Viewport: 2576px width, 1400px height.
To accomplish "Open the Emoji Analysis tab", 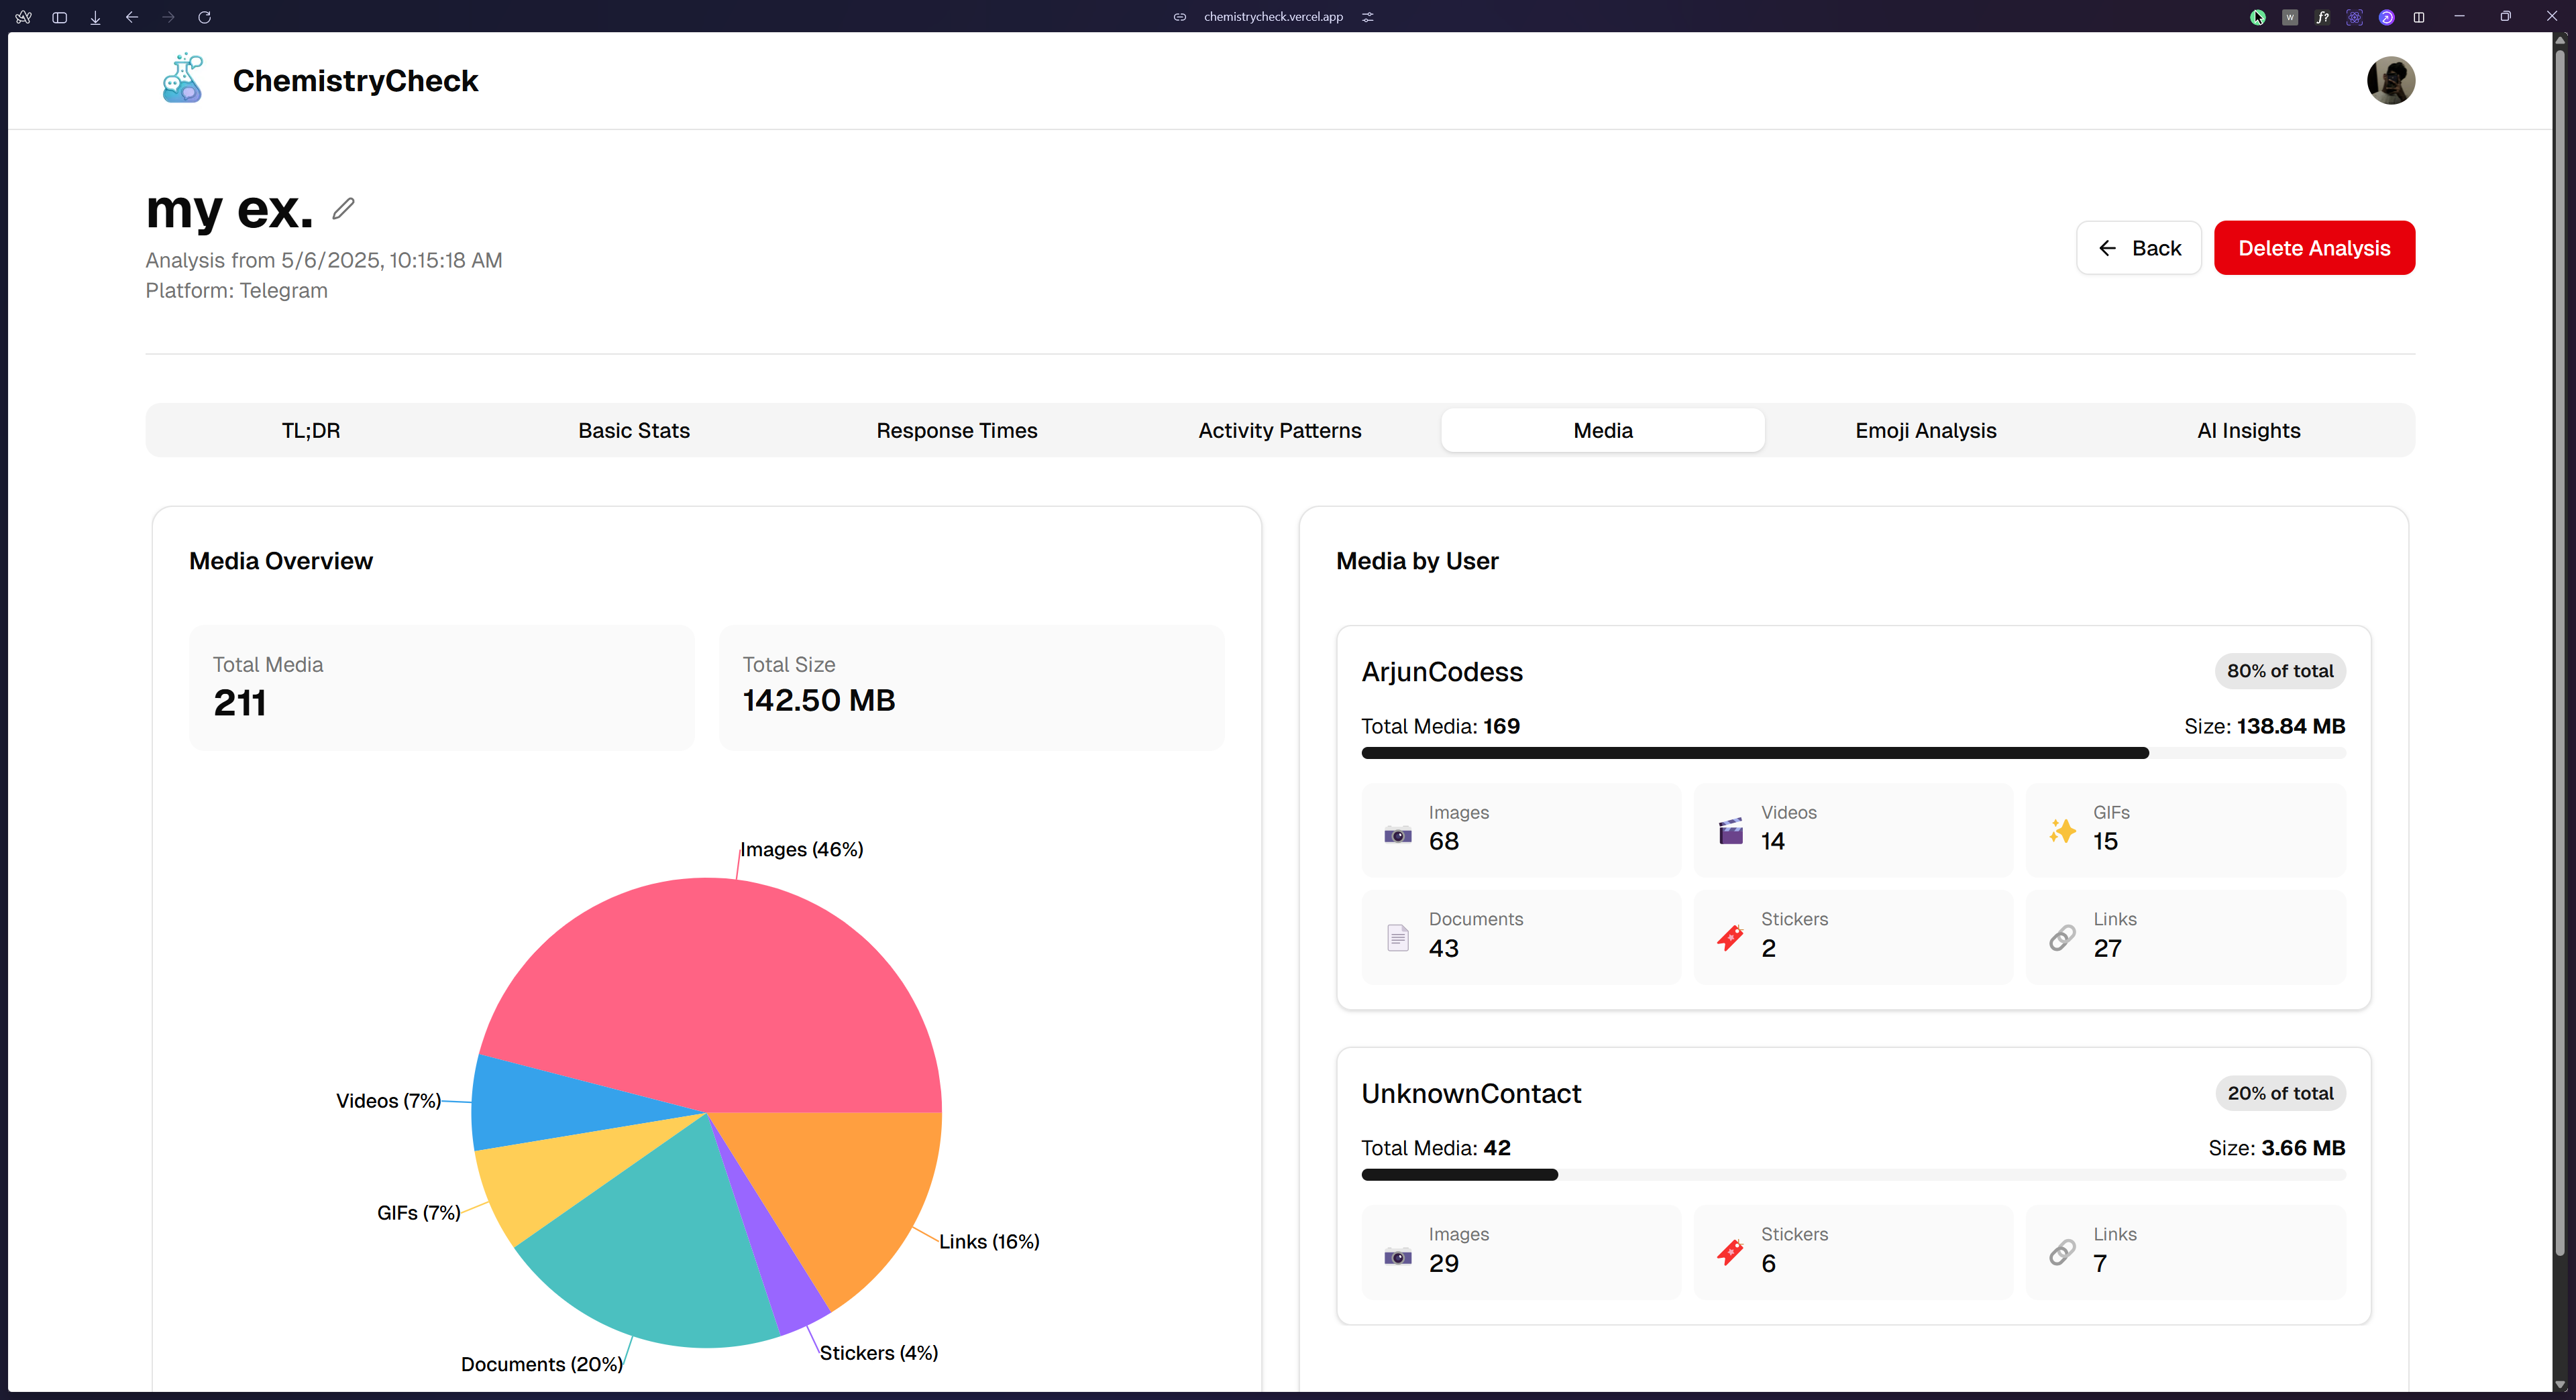I will 1925,430.
